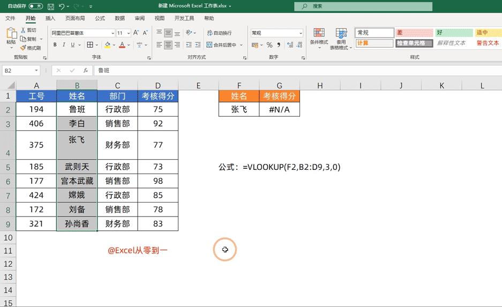Open the font size dropdown showing 11

coord(129,33)
